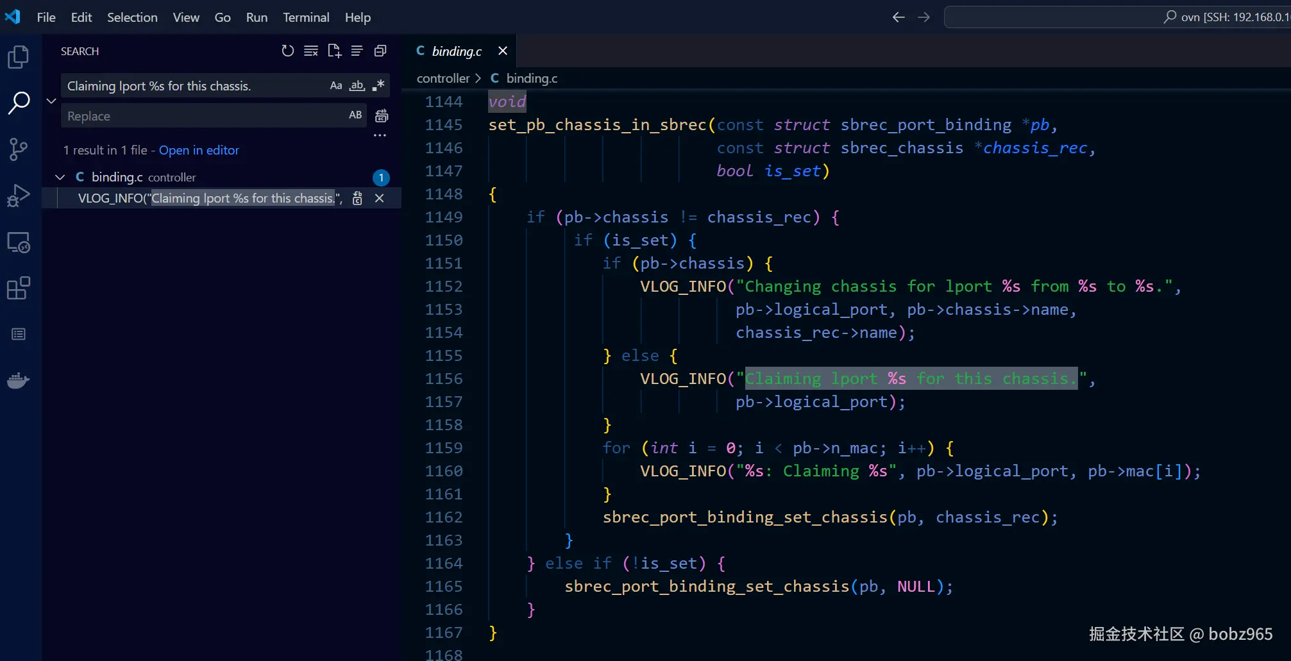
Task: Toggle Match Case in search box
Action: [336, 86]
